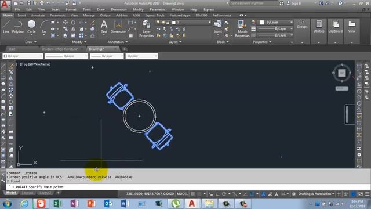Select the Arc tool

tap(44, 27)
